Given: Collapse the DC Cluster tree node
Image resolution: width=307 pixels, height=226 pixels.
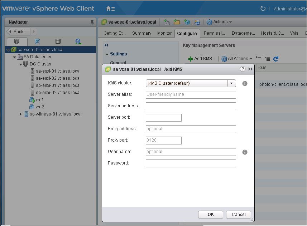Looking at the screenshot, I should [20, 64].
